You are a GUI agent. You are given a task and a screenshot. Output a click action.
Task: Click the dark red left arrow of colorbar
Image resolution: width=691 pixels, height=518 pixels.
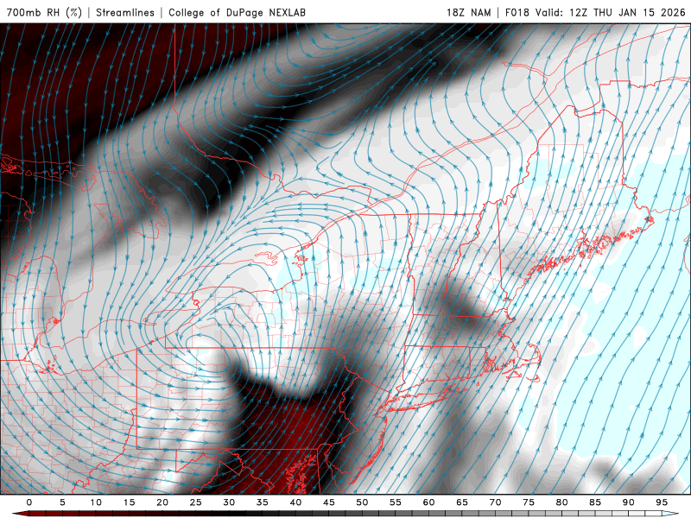coord(20,514)
